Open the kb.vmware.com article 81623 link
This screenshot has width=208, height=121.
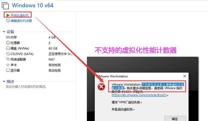(139, 95)
